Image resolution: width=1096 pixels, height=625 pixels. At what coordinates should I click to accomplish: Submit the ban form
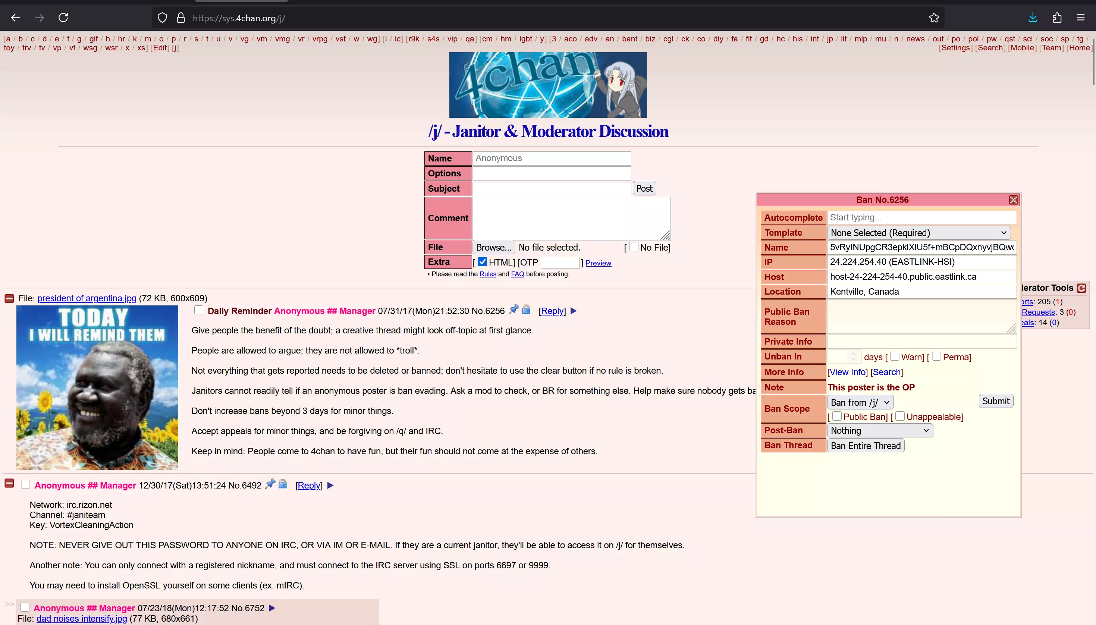(996, 401)
